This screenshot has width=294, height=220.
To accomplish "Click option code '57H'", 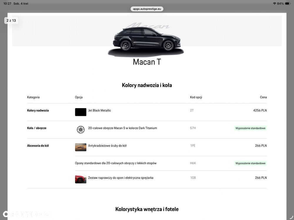I will tap(193, 128).
